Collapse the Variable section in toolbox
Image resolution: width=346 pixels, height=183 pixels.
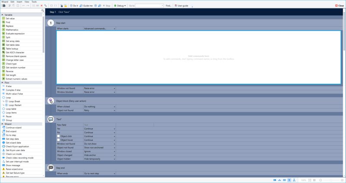click(2, 15)
